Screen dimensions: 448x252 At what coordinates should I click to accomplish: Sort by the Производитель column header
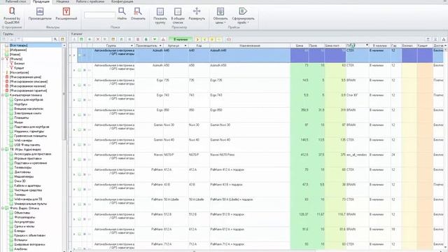[149, 45]
